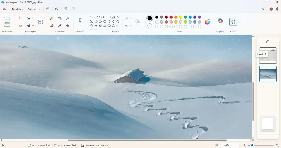Select the Pencil tool
The image size is (281, 148).
(x=52, y=18)
